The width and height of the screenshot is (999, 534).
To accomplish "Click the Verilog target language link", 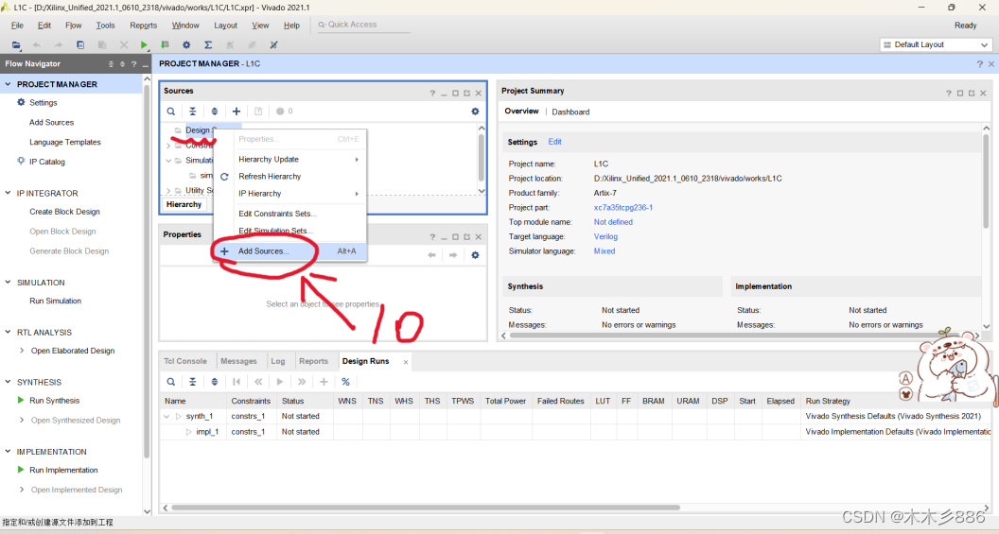I will point(605,237).
